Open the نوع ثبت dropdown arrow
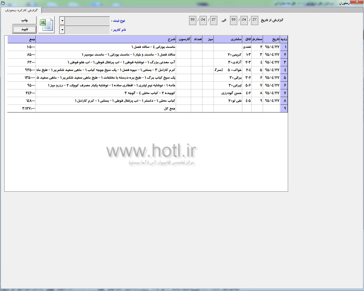The image size is (364, 291). (62, 21)
